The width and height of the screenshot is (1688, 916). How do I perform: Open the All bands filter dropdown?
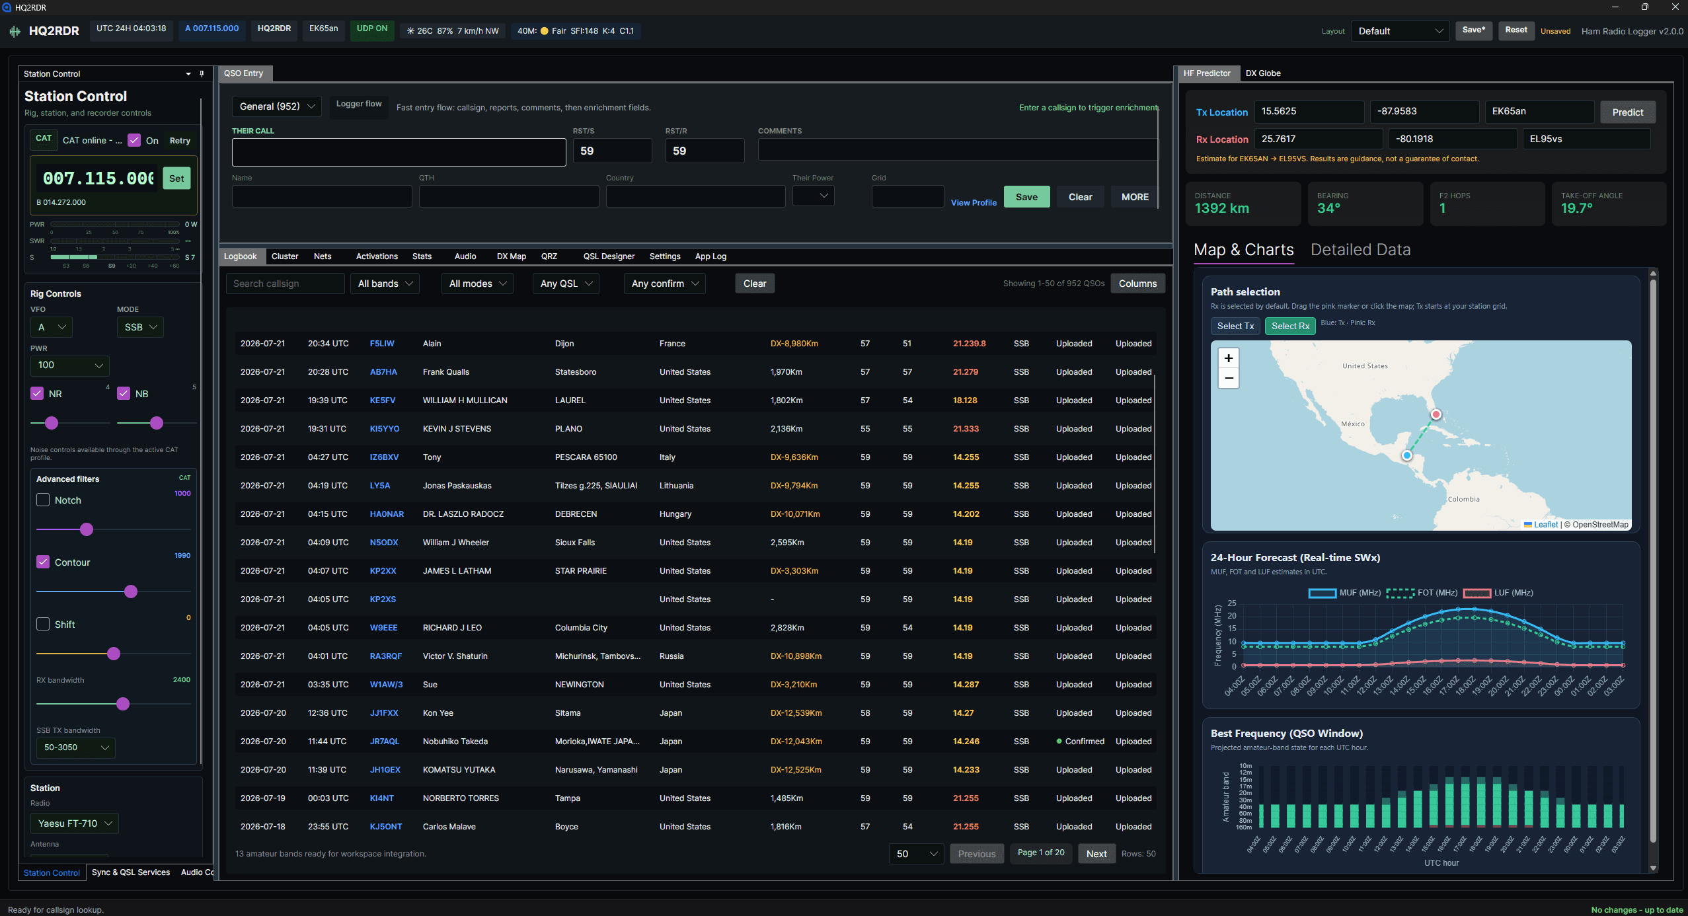click(x=385, y=284)
